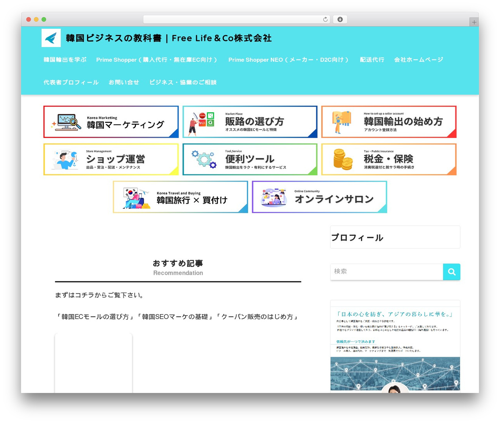The image size is (500, 423).
Task: Click the プロフィール sidebar heading
Action: click(357, 238)
